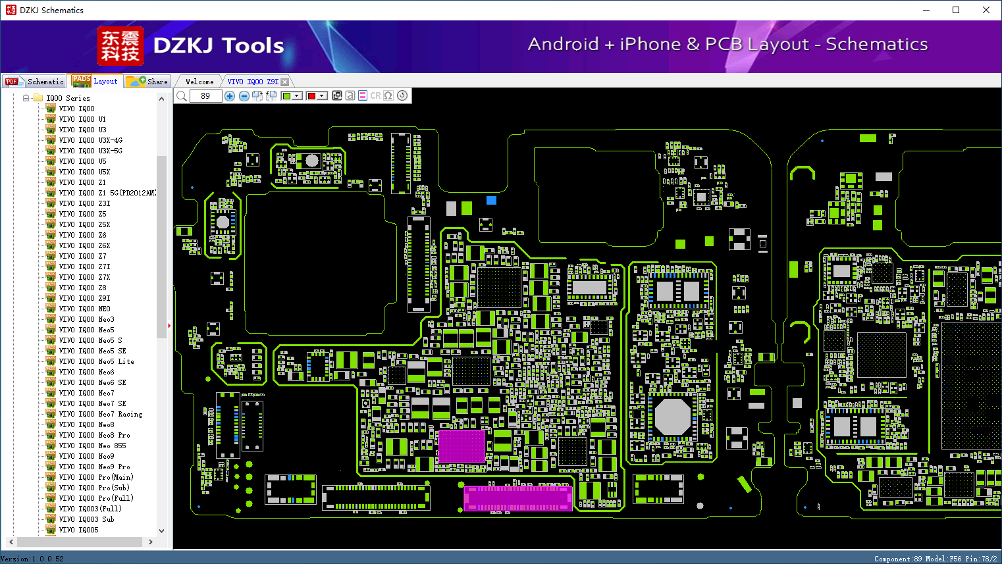Click the tree scroll-up arrow
This screenshot has width=1002, height=564.
coord(161,99)
